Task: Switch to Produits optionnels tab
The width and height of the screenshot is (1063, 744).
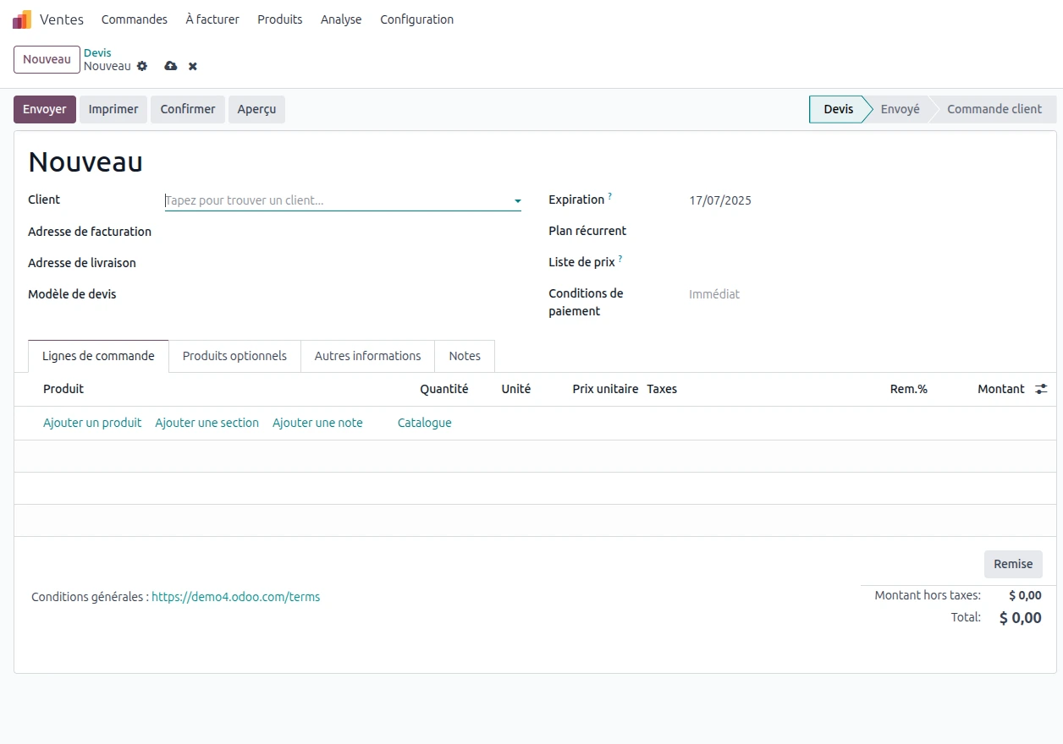Action: 234,356
